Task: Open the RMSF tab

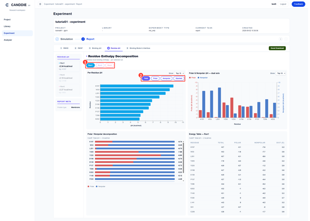Action: [79, 48]
